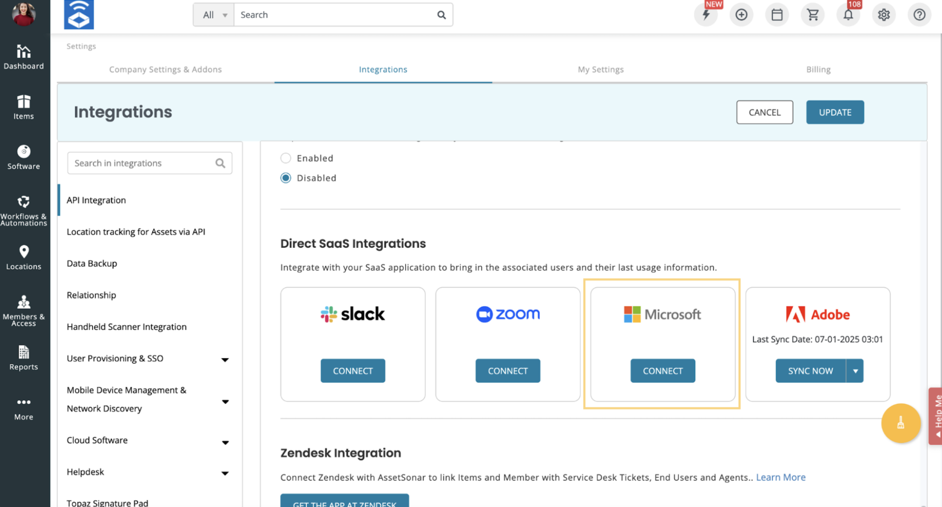Select the Items sidebar icon
Image resolution: width=942 pixels, height=507 pixels.
[x=23, y=107]
